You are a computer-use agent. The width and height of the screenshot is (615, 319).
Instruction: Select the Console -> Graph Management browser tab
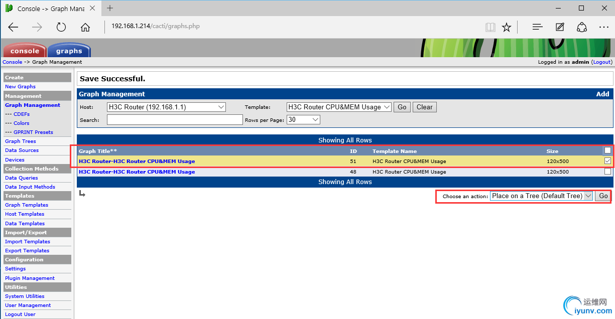[x=50, y=9]
